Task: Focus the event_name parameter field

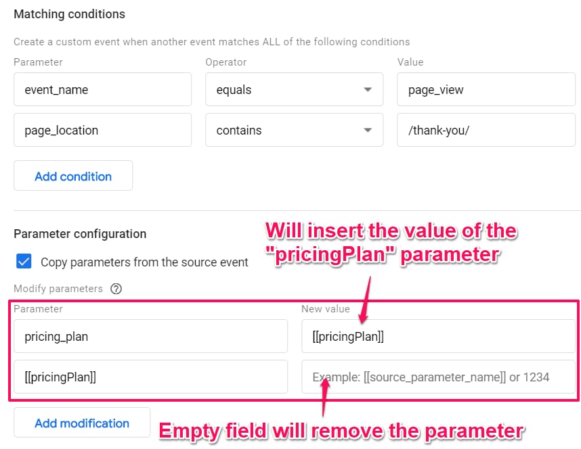Action: 103,89
